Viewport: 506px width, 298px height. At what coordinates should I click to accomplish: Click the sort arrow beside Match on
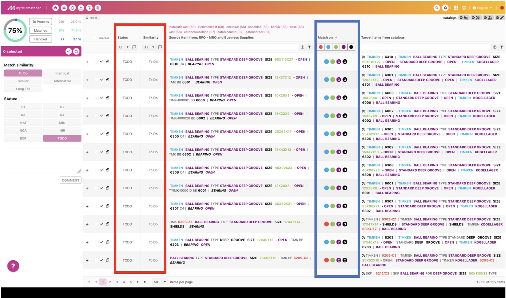[336, 37]
